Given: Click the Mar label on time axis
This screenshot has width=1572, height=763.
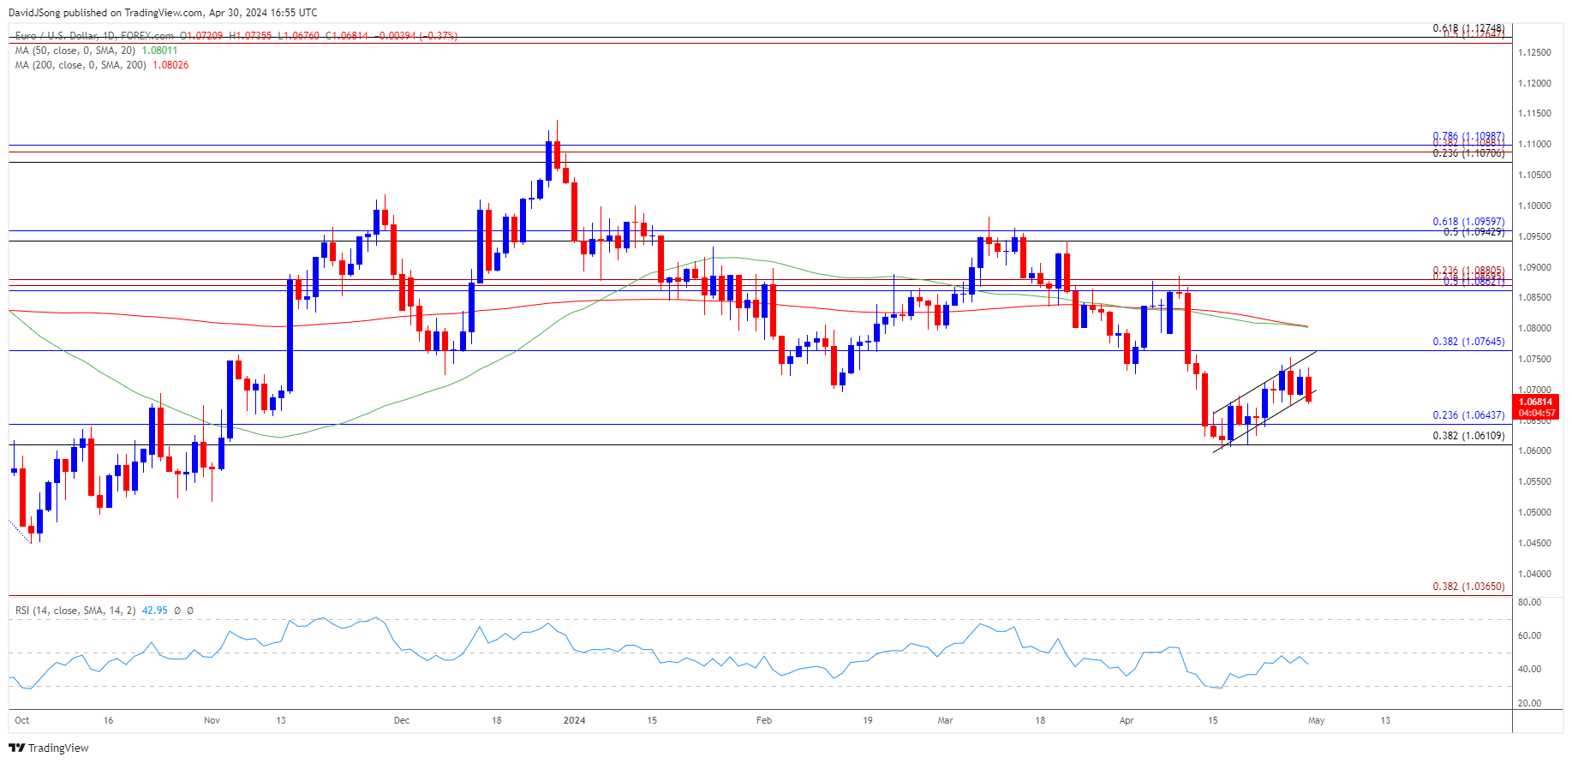Looking at the screenshot, I should (945, 720).
